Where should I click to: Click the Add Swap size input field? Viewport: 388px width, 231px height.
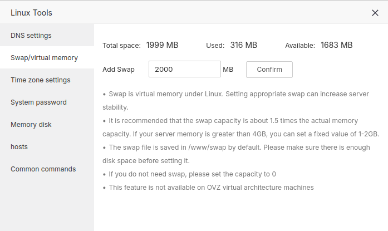[185, 70]
